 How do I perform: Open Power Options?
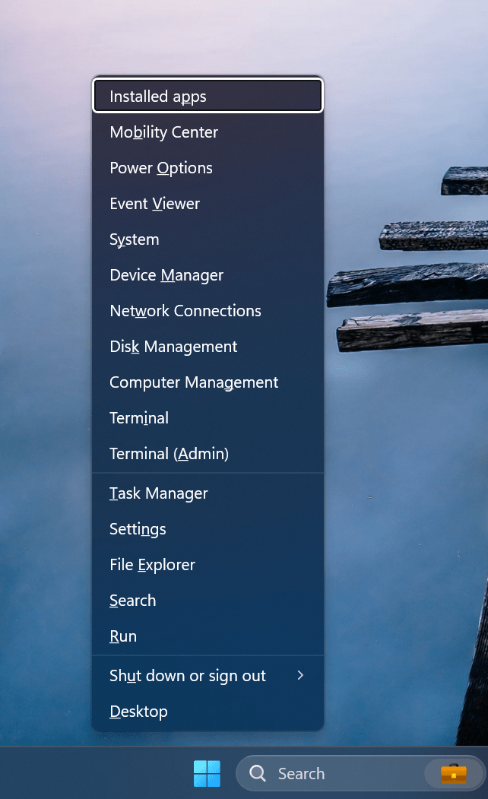click(x=161, y=168)
